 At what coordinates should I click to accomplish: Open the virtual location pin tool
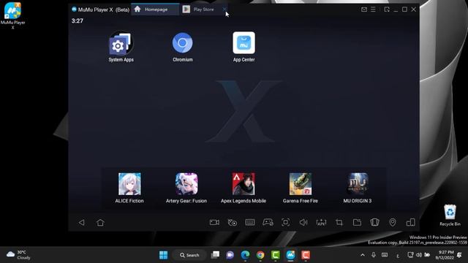393,222
